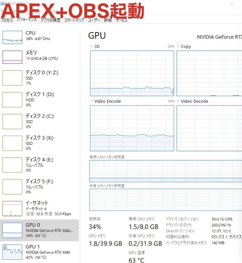242x263 pixels.
Task: Open the 詳細 tab
Action: point(108,20)
